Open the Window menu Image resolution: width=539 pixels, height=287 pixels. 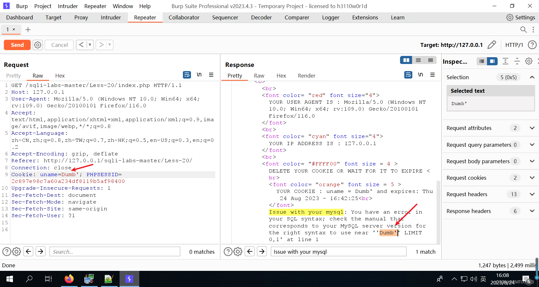pos(123,6)
